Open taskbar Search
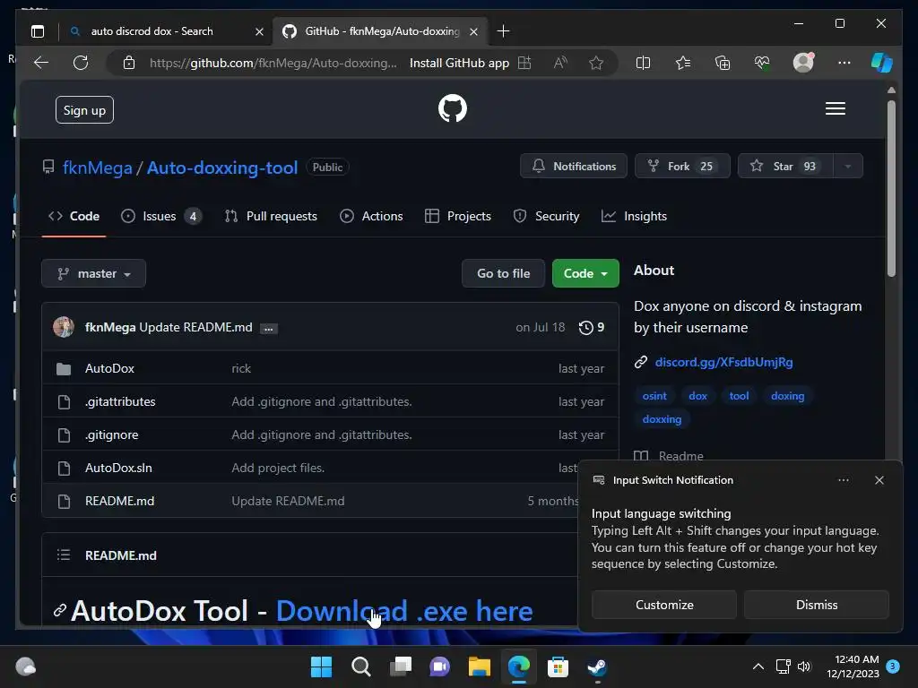The height and width of the screenshot is (688, 918). coord(360,666)
